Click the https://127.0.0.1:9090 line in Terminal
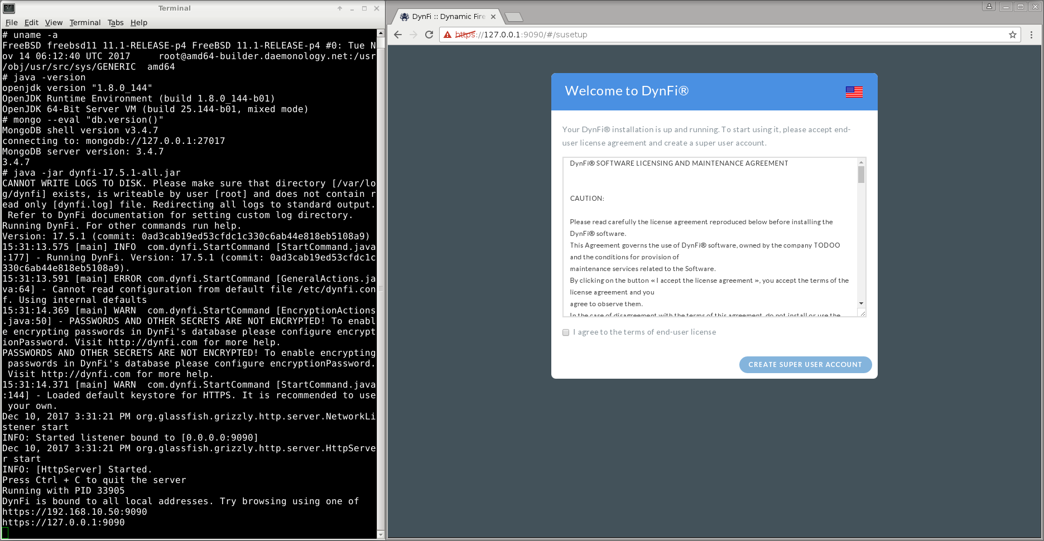This screenshot has height=541, width=1044. click(64, 523)
